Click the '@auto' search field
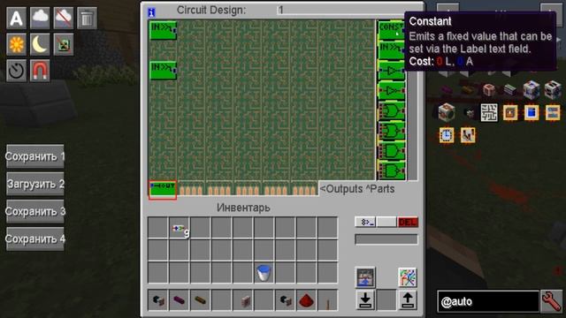Viewport: 566px width, 318px height. tap(487, 301)
